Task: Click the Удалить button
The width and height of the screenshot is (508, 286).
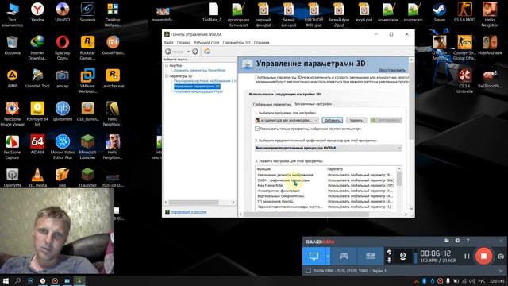Action: point(356,120)
